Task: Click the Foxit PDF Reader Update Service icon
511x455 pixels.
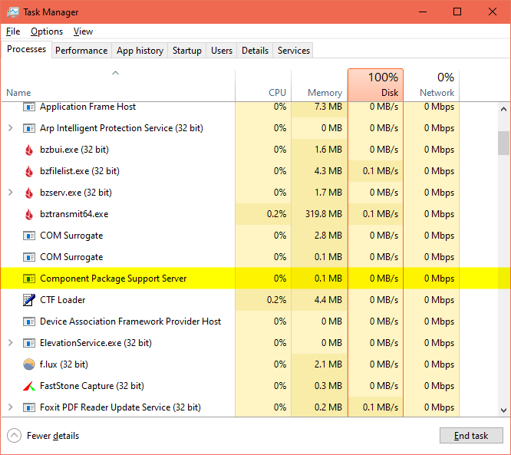Action: (29, 407)
